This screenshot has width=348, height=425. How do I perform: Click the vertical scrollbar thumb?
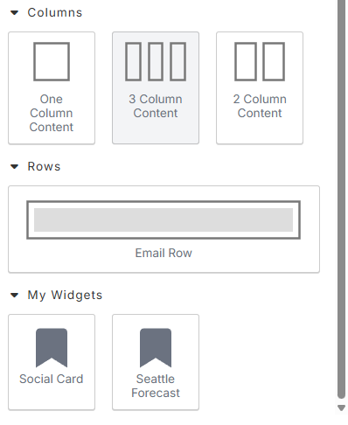pos(341,199)
